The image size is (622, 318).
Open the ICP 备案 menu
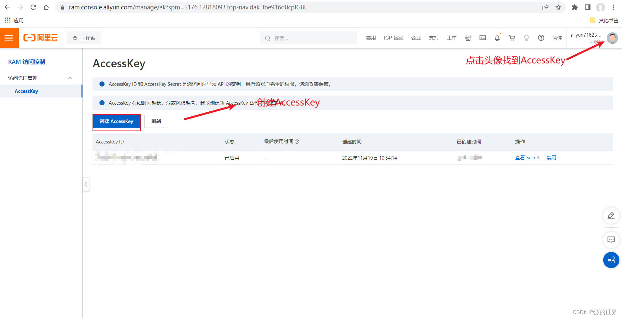[393, 38]
